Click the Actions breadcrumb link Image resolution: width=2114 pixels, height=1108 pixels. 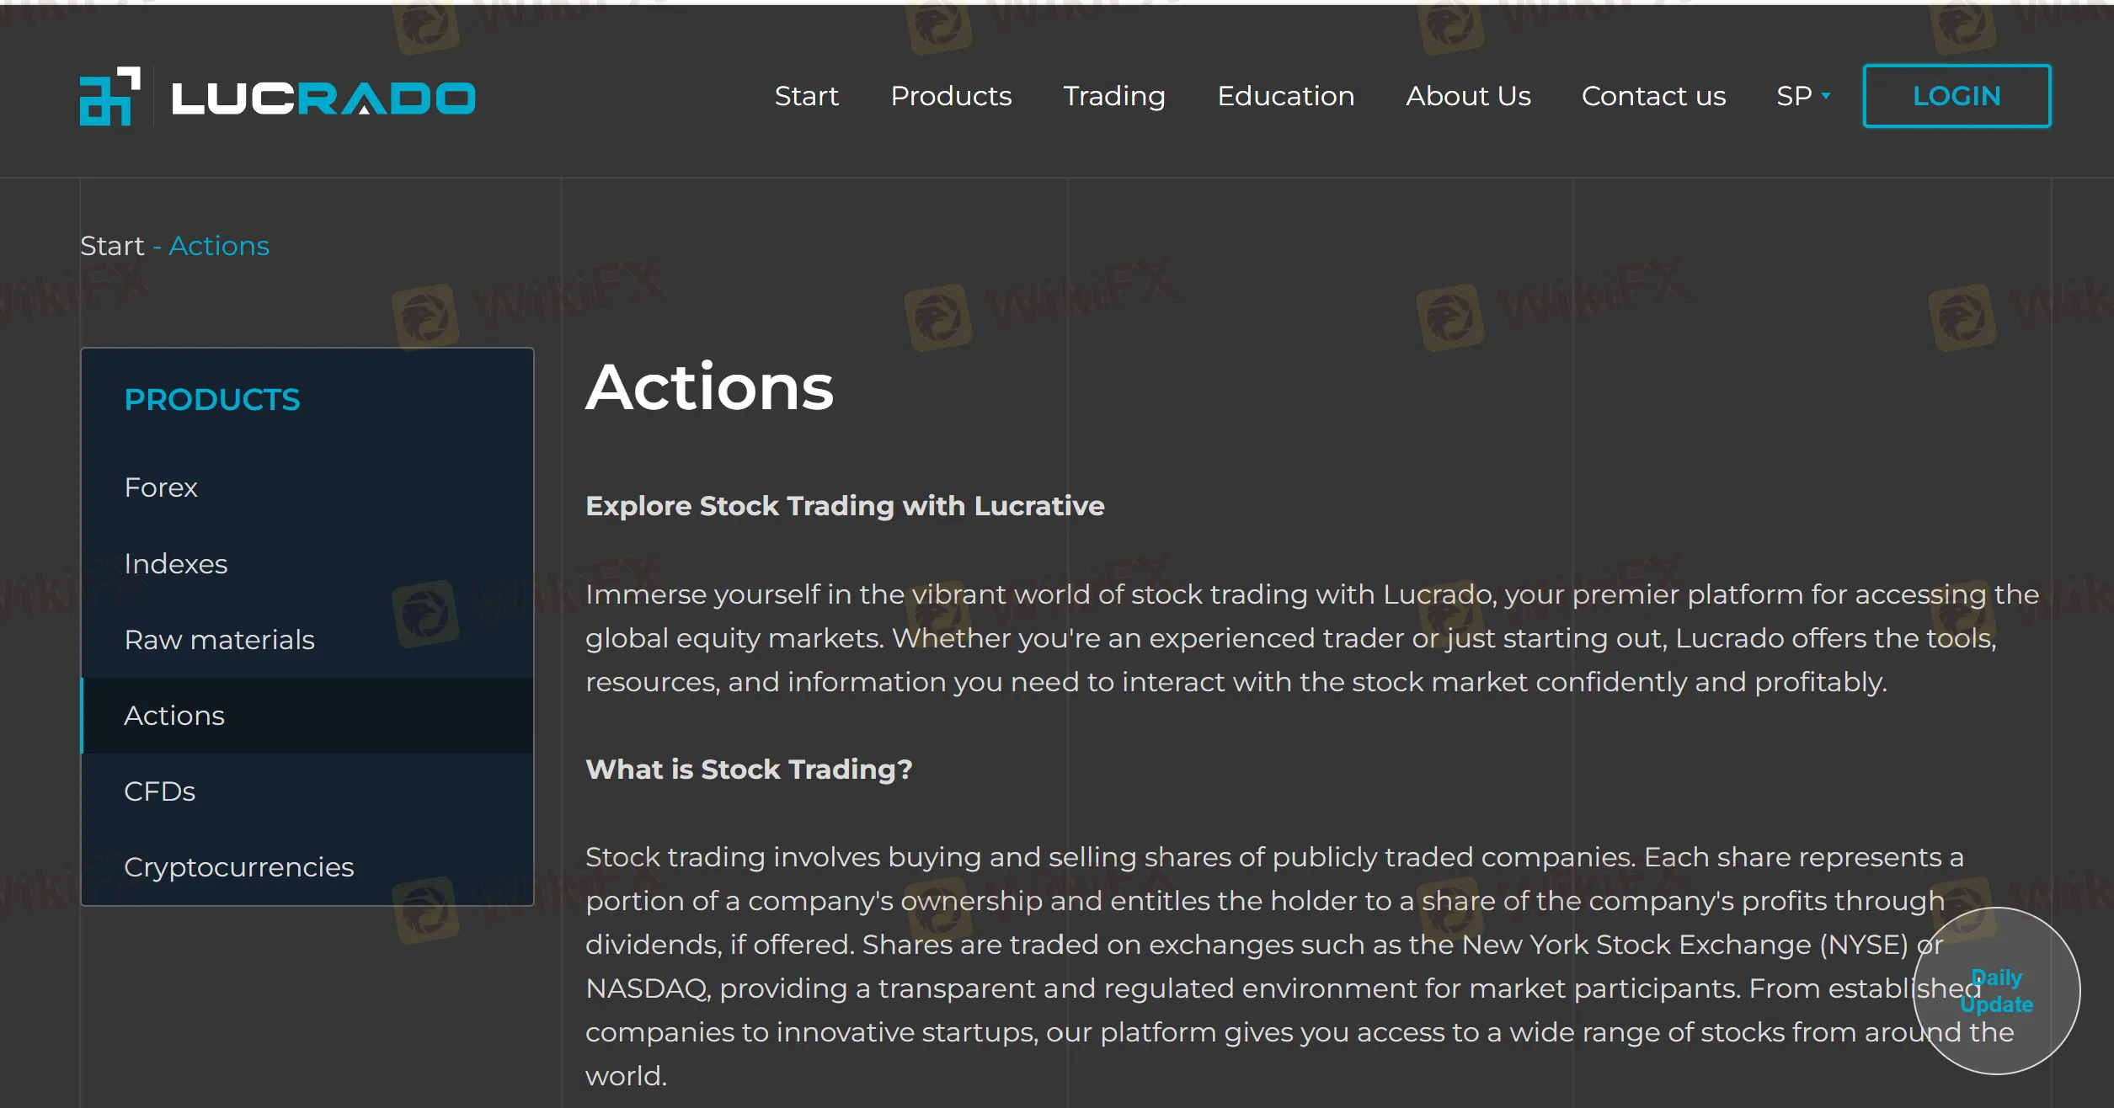coord(219,246)
